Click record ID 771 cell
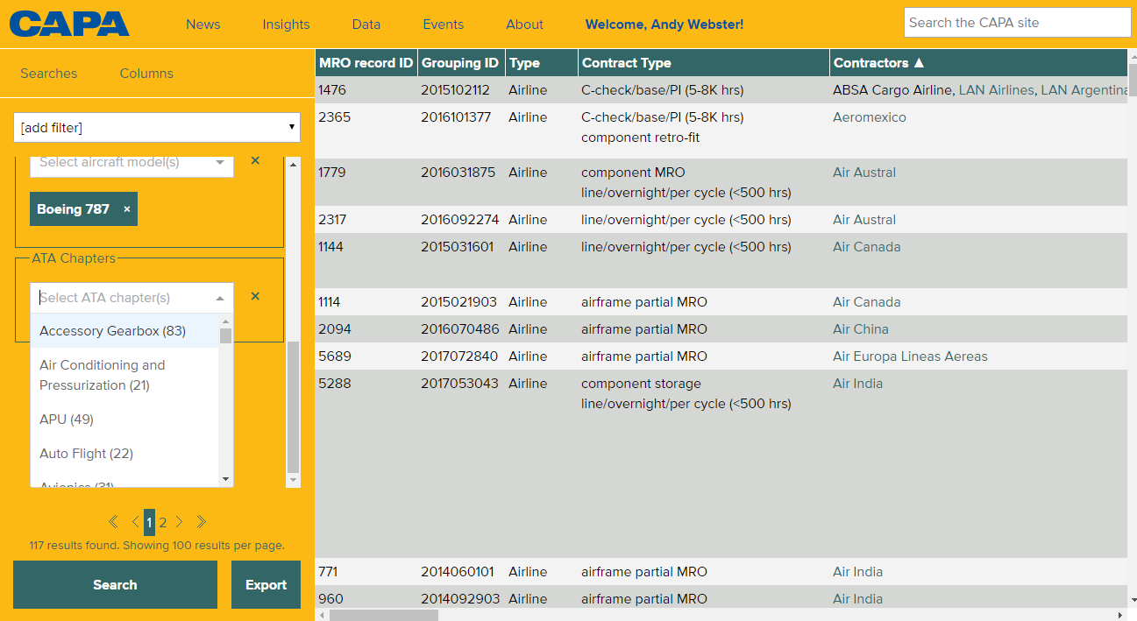 coord(366,572)
